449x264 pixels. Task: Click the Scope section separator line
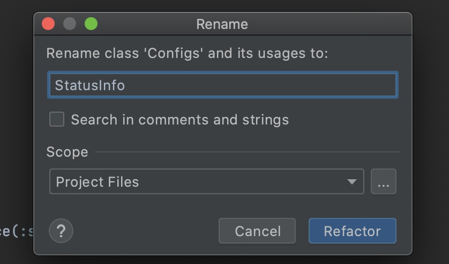tap(248, 152)
